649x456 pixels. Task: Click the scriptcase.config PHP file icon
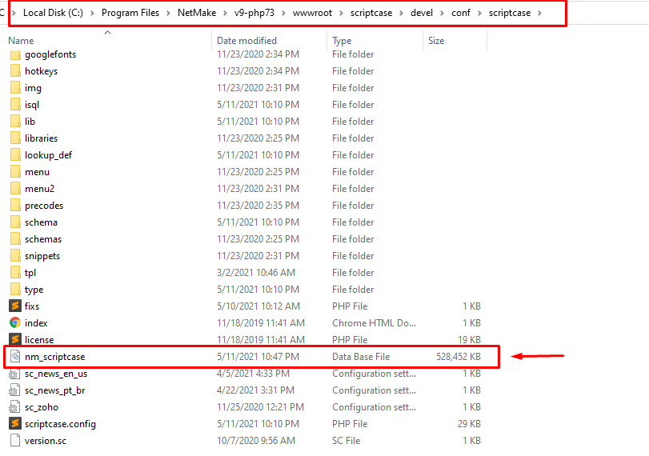pos(15,423)
